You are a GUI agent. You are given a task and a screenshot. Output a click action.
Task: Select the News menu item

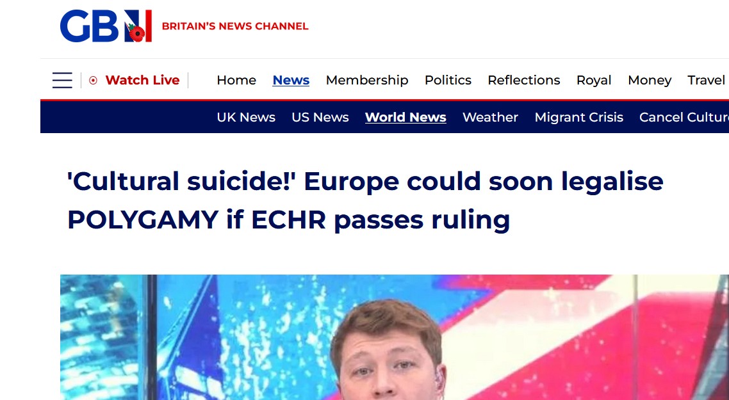(291, 81)
